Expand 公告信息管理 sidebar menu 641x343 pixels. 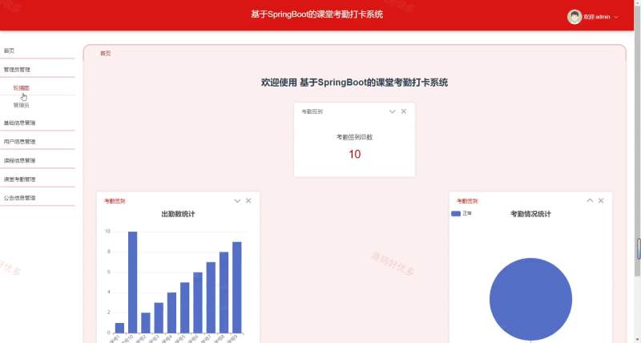(19, 198)
